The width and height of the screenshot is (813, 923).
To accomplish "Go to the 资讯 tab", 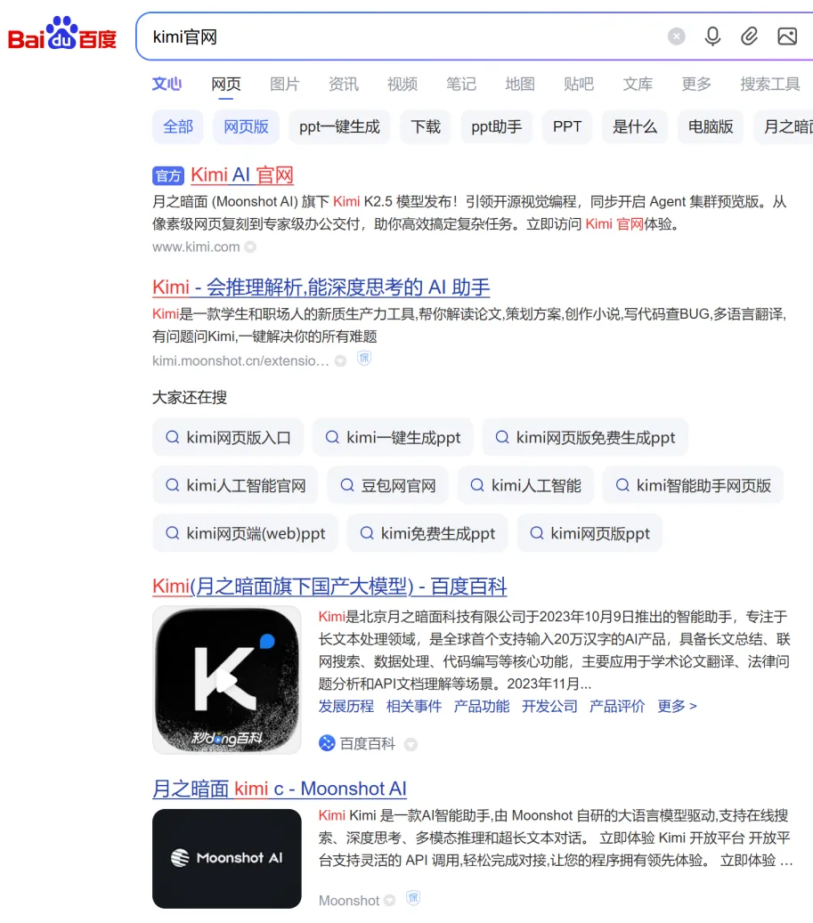I will pyautogui.click(x=344, y=84).
